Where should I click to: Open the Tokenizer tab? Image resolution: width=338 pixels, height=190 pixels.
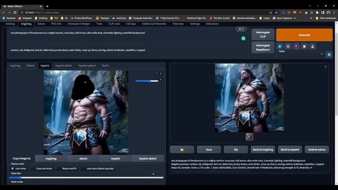(x=178, y=24)
